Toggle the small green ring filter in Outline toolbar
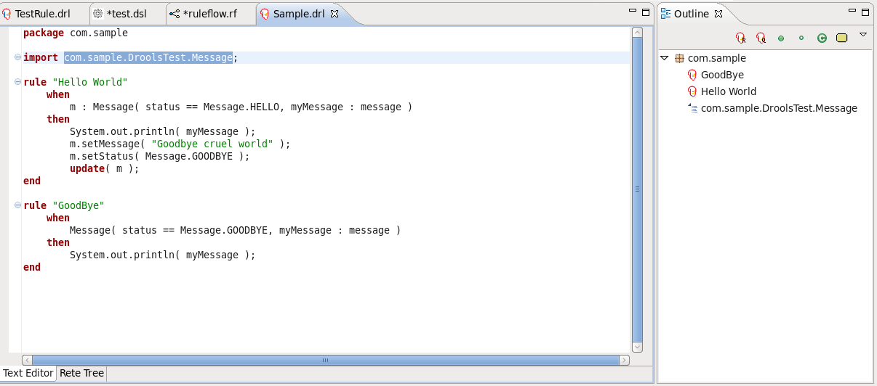The image size is (877, 386). tap(801, 38)
